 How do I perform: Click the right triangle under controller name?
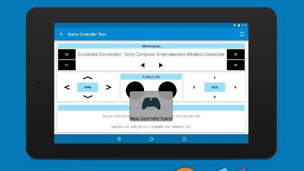point(161,65)
